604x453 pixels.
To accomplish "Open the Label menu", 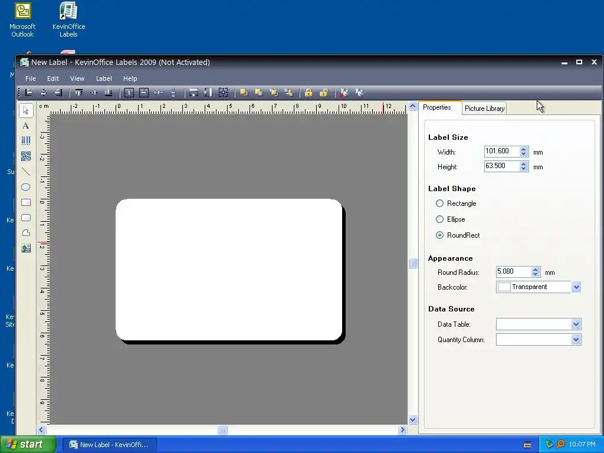I will point(104,78).
